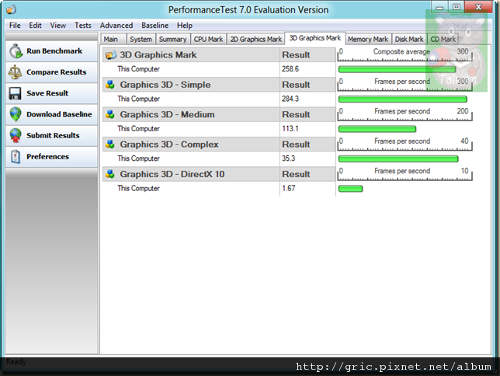Click the PerformanceTest app icon in title bar
The width and height of the screenshot is (500, 376).
[11, 9]
